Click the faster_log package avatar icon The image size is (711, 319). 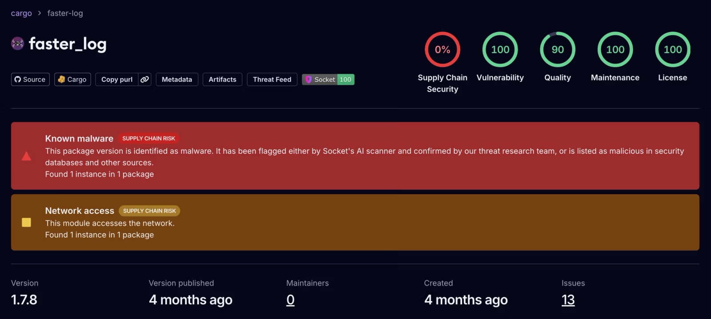click(17, 44)
